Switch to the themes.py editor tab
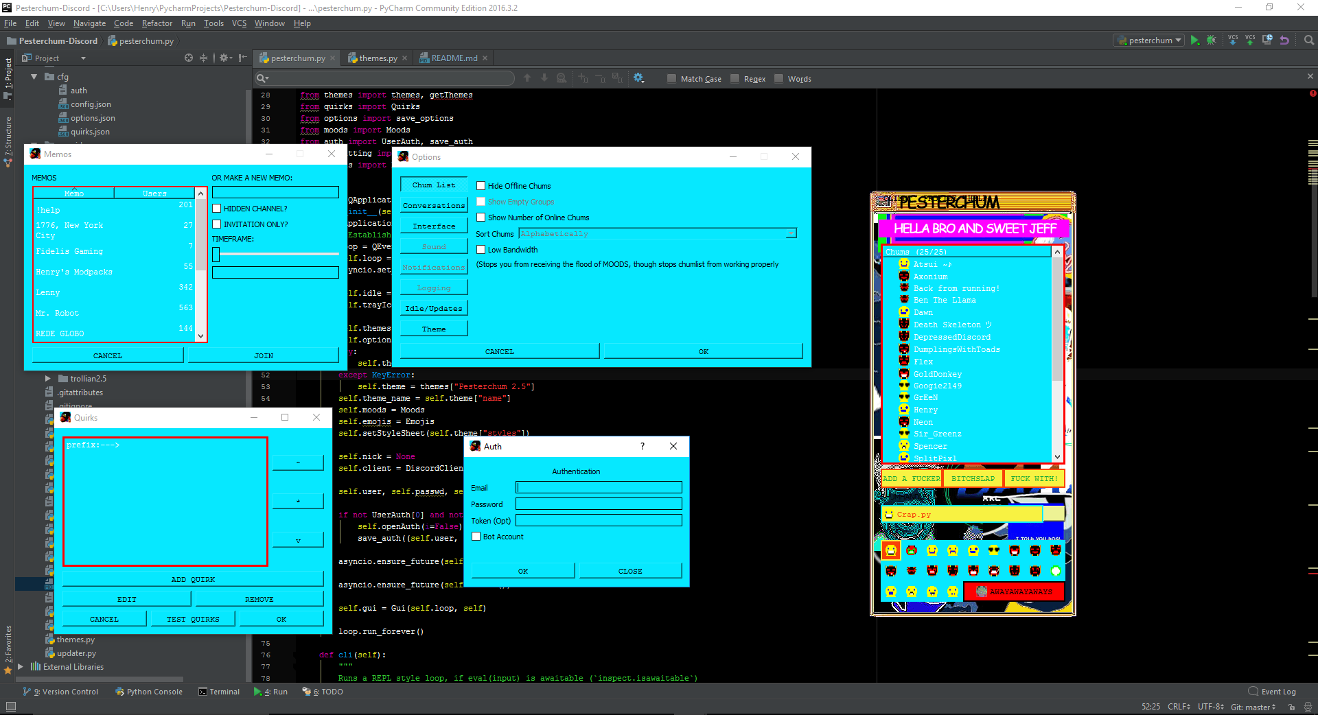Screen dimensions: 1318x715 pos(378,58)
